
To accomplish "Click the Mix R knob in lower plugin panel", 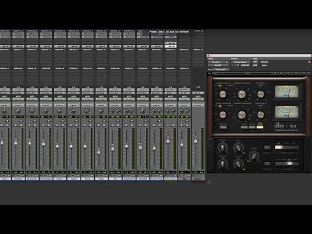I will [239, 163].
